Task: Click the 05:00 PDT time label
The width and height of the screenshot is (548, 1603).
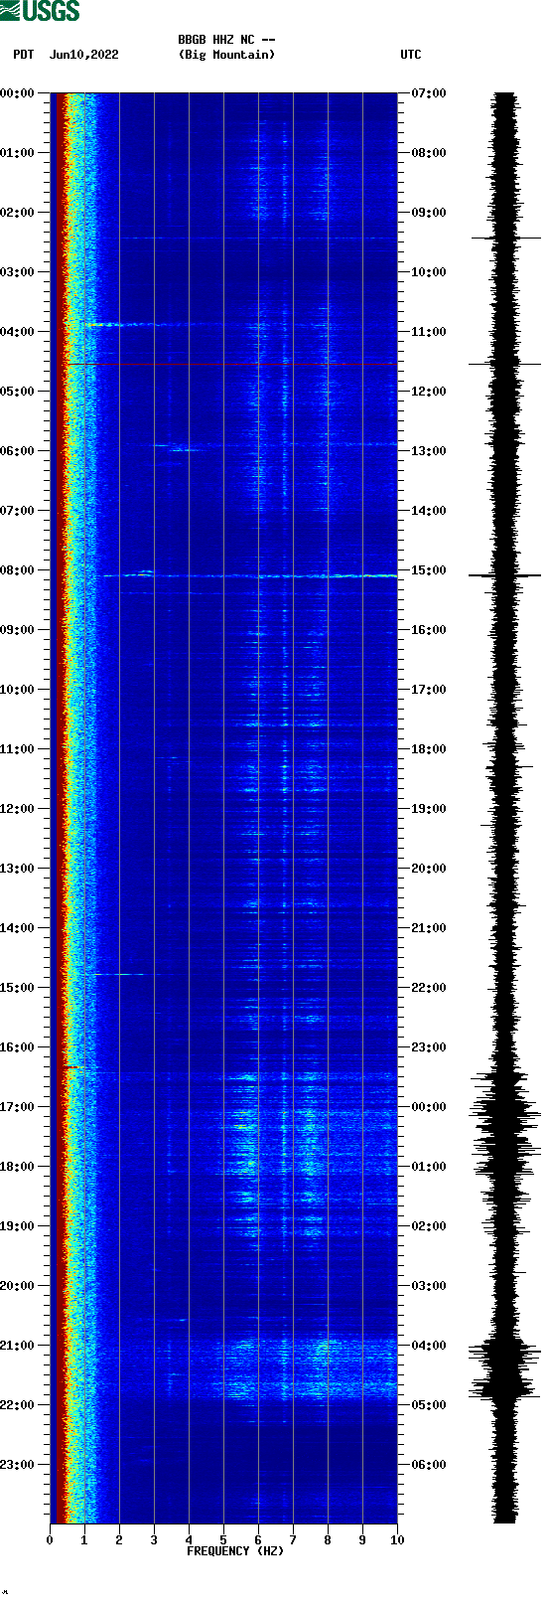Action: tap(18, 392)
